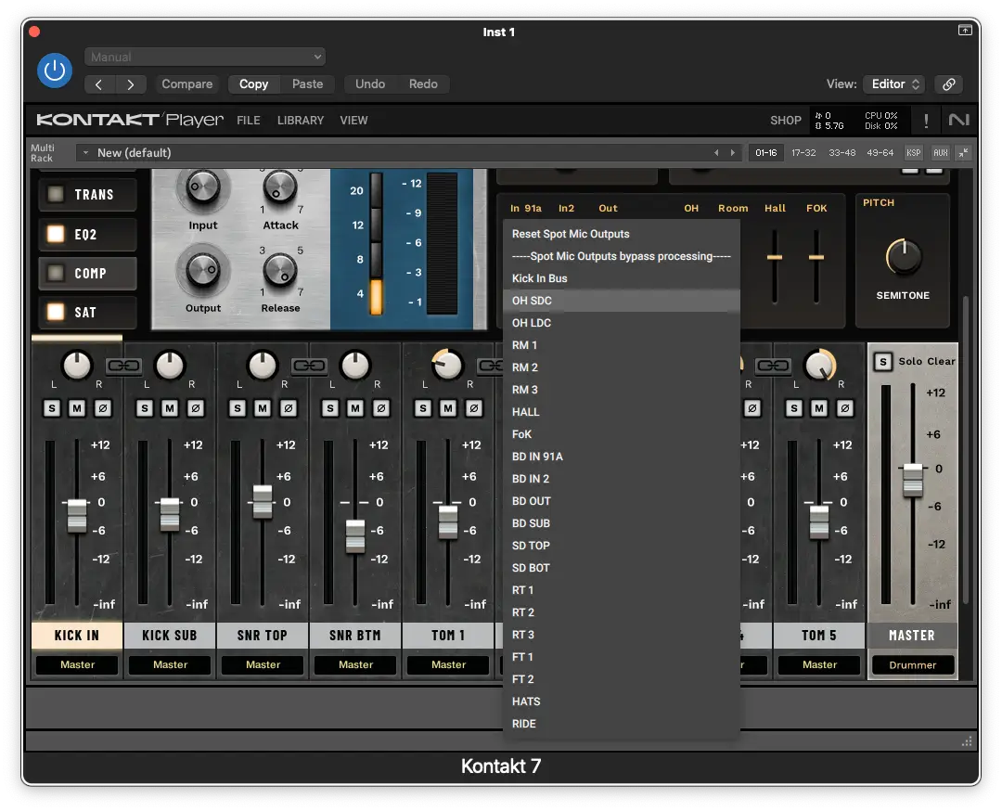The width and height of the screenshot is (1002, 811).
Task: Click the NI logo icon
Action: 958,120
